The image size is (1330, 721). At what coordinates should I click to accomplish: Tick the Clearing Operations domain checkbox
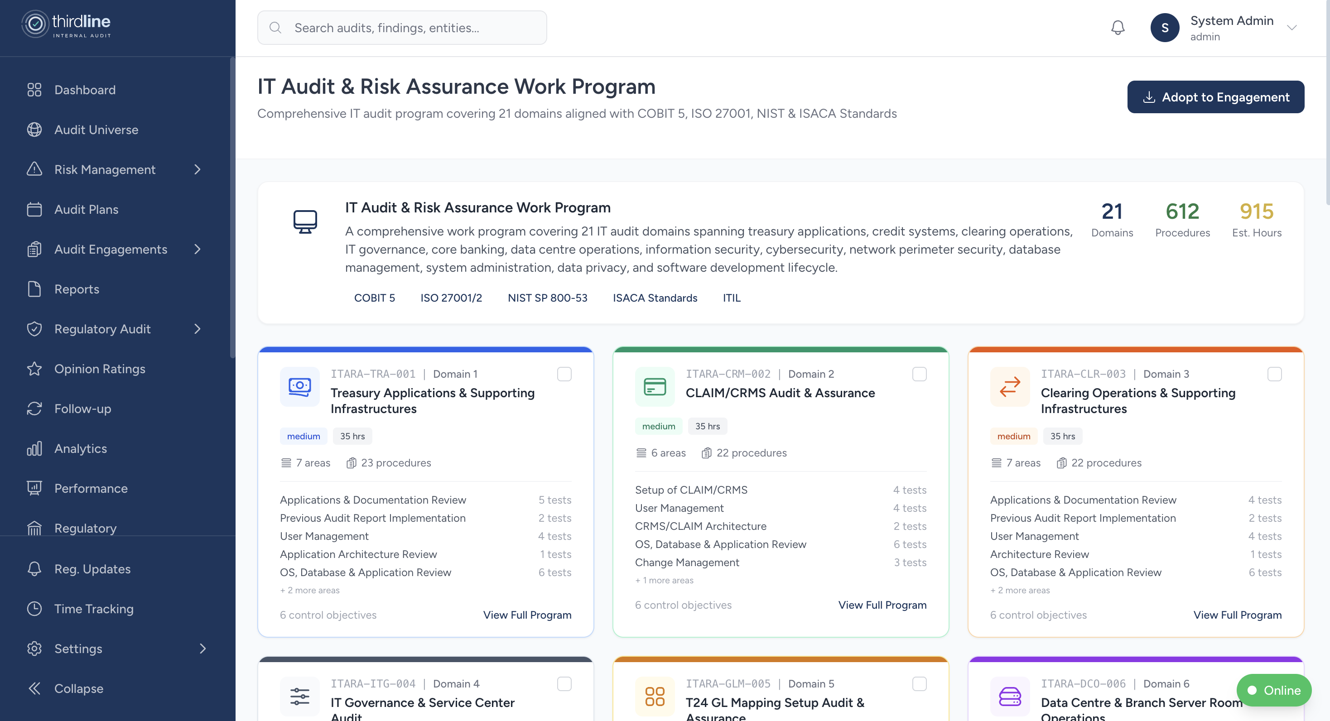coord(1275,374)
